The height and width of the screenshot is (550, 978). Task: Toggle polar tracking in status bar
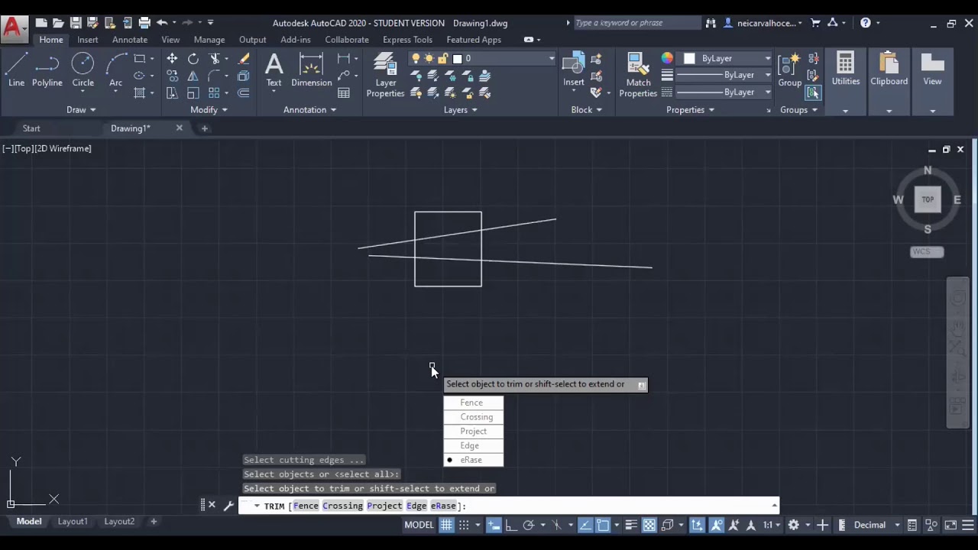(x=529, y=525)
